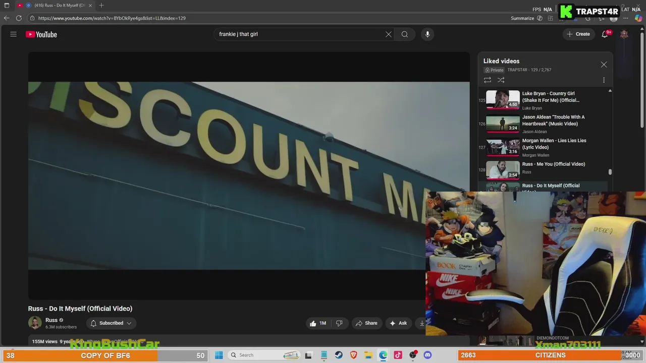This screenshot has height=363, width=646.
Task: Click the browser address bar URL
Action: 112,18
